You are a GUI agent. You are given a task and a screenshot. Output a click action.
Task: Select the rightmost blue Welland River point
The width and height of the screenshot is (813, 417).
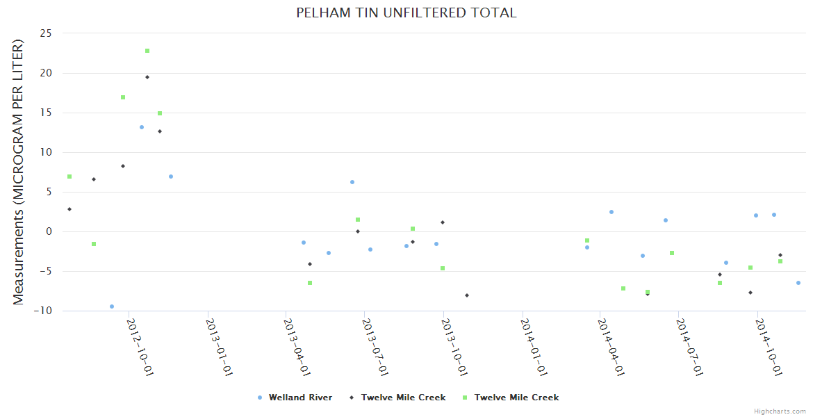[798, 283]
